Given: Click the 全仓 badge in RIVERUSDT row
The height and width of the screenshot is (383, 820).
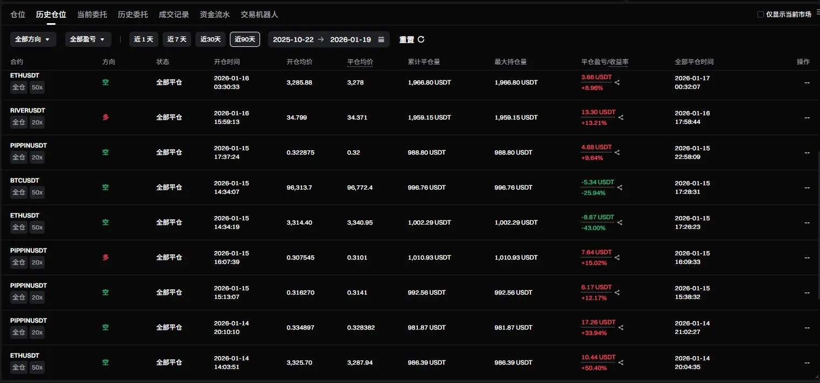Looking at the screenshot, I should (19, 122).
